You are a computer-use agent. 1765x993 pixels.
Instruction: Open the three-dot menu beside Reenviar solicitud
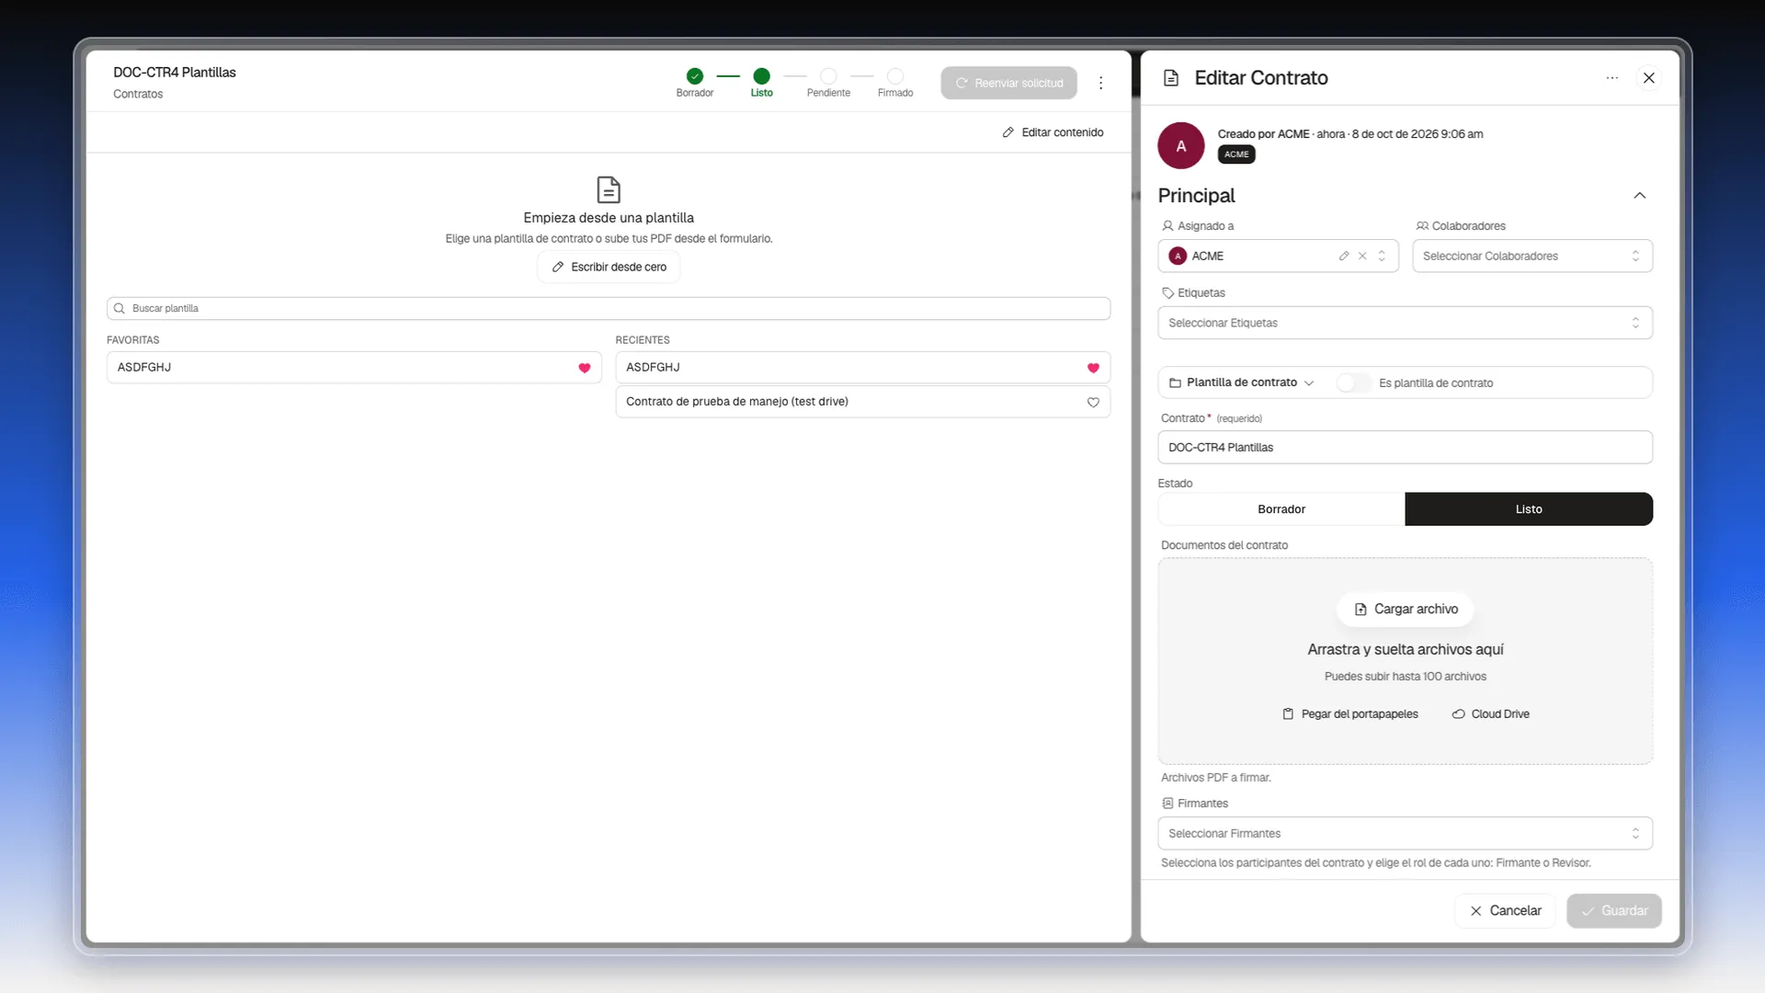[1100, 83]
